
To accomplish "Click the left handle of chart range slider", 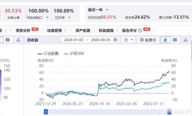I will 46,112.
